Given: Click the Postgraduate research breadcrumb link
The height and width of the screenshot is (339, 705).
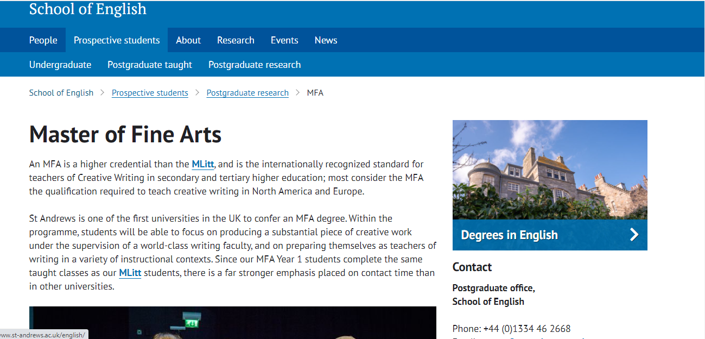Looking at the screenshot, I should 247,93.
